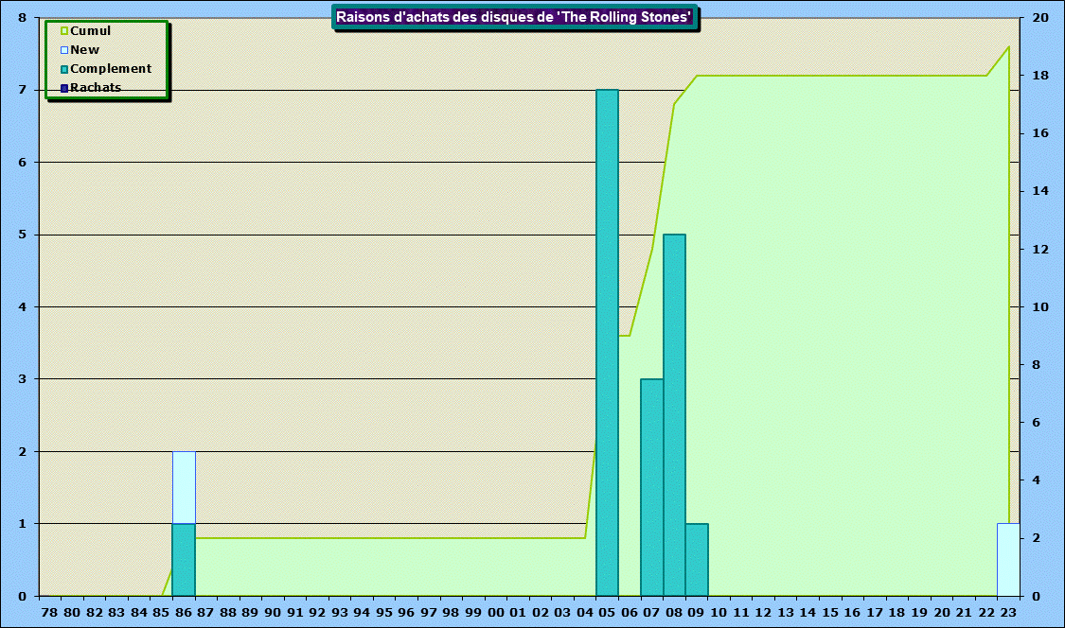Click the x-axis label 78
Image resolution: width=1065 pixels, height=628 pixels.
[49, 613]
